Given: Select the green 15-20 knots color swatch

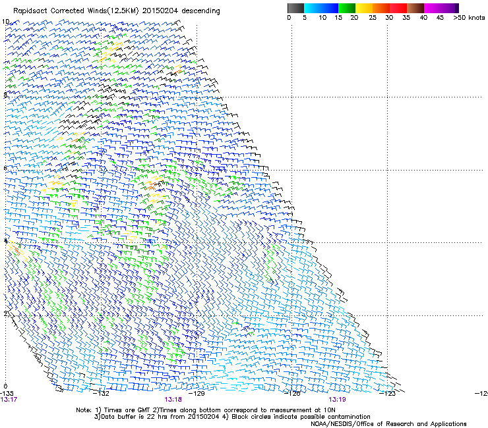Looking at the screenshot, I should 347,8.
